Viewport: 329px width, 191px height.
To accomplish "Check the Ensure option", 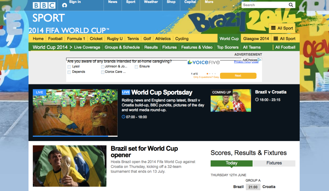I will pyautogui.click(x=136, y=67).
